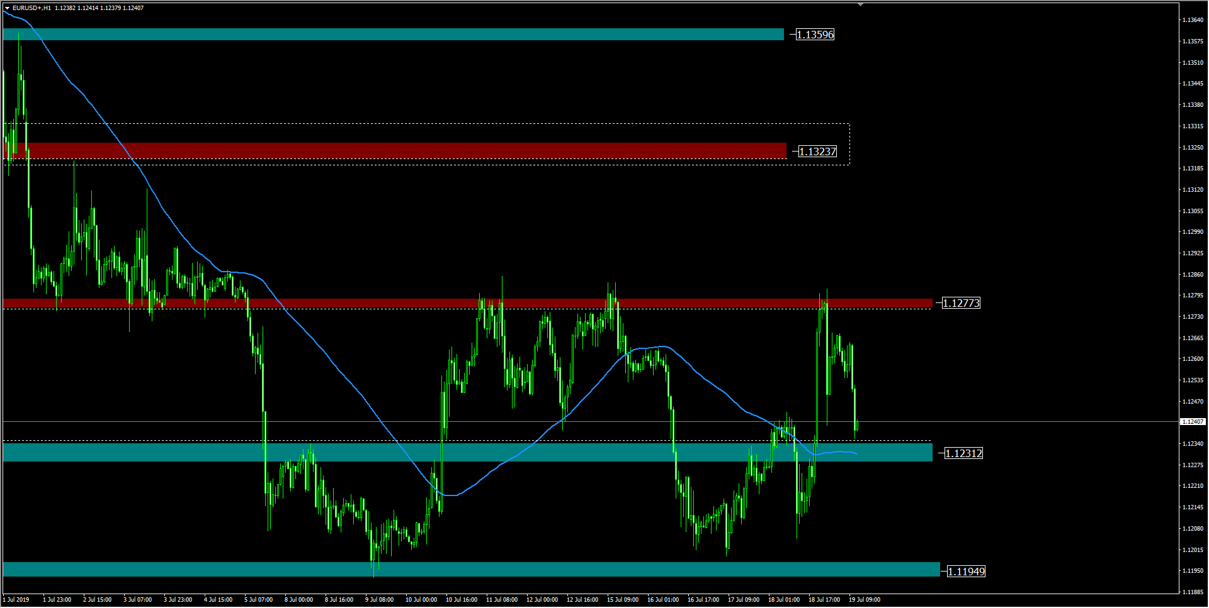
Task: Click the '15 Jul 09:00' time axis label
Action: tap(623, 600)
